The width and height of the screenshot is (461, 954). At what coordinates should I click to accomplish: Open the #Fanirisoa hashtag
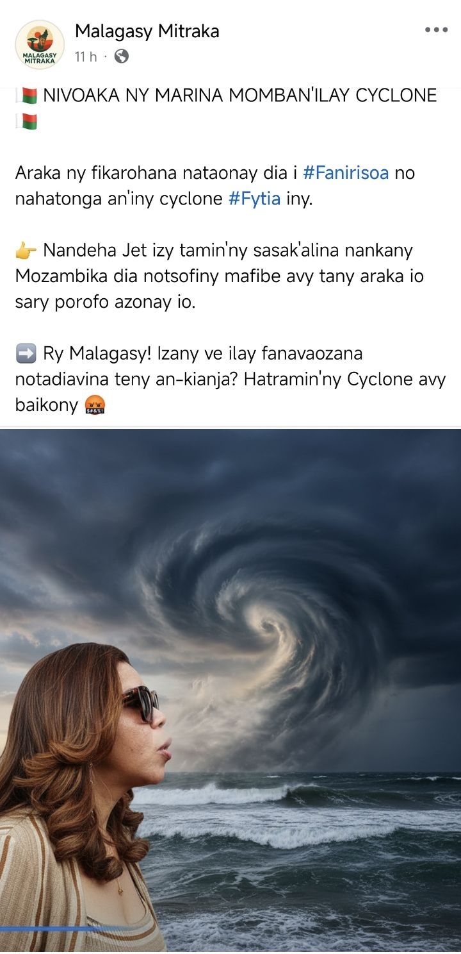[345, 173]
